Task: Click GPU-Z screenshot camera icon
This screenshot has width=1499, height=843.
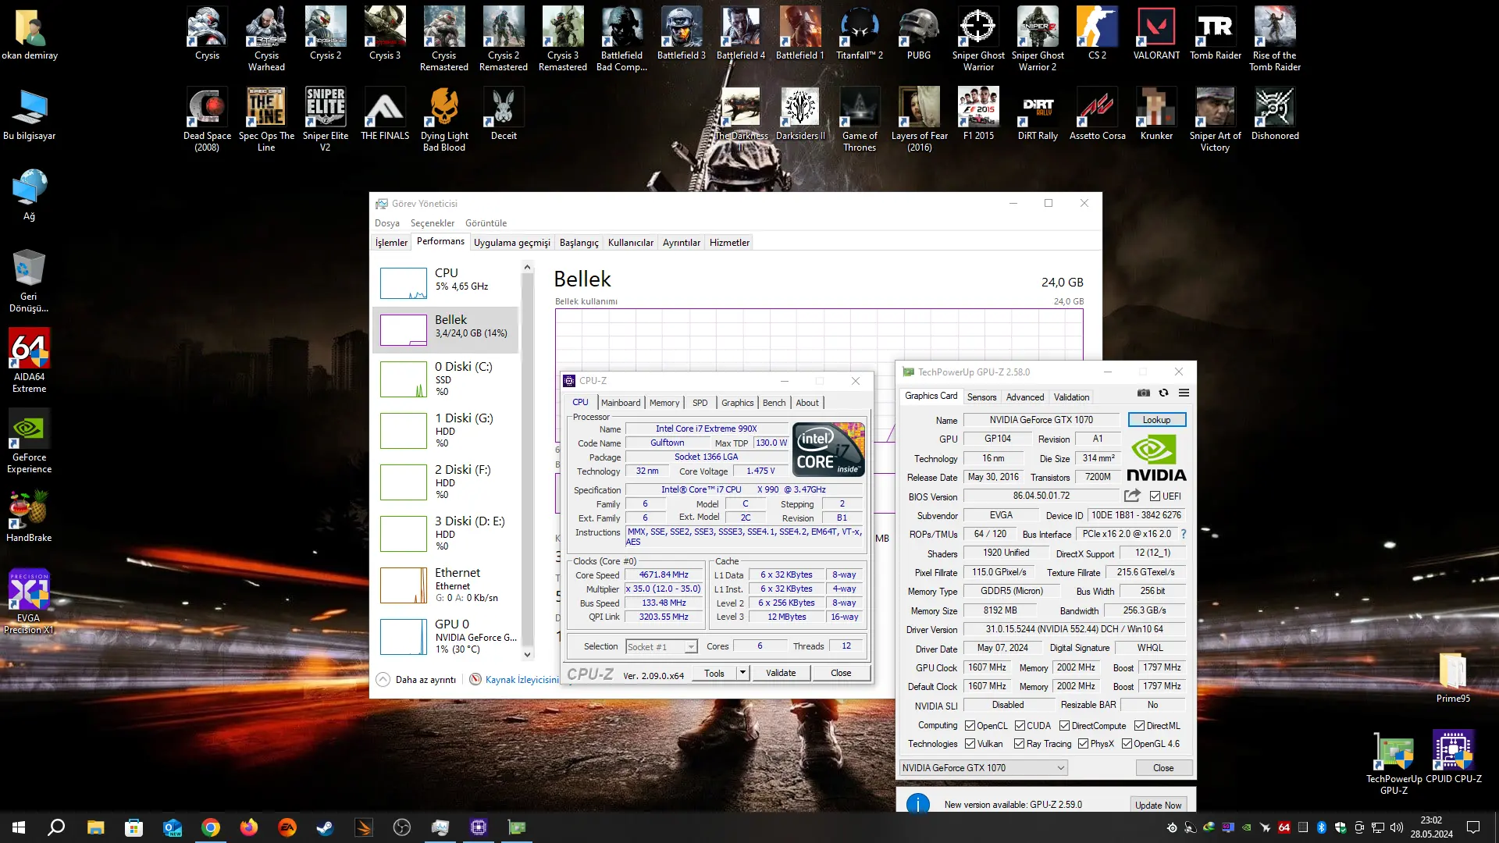Action: [1143, 393]
